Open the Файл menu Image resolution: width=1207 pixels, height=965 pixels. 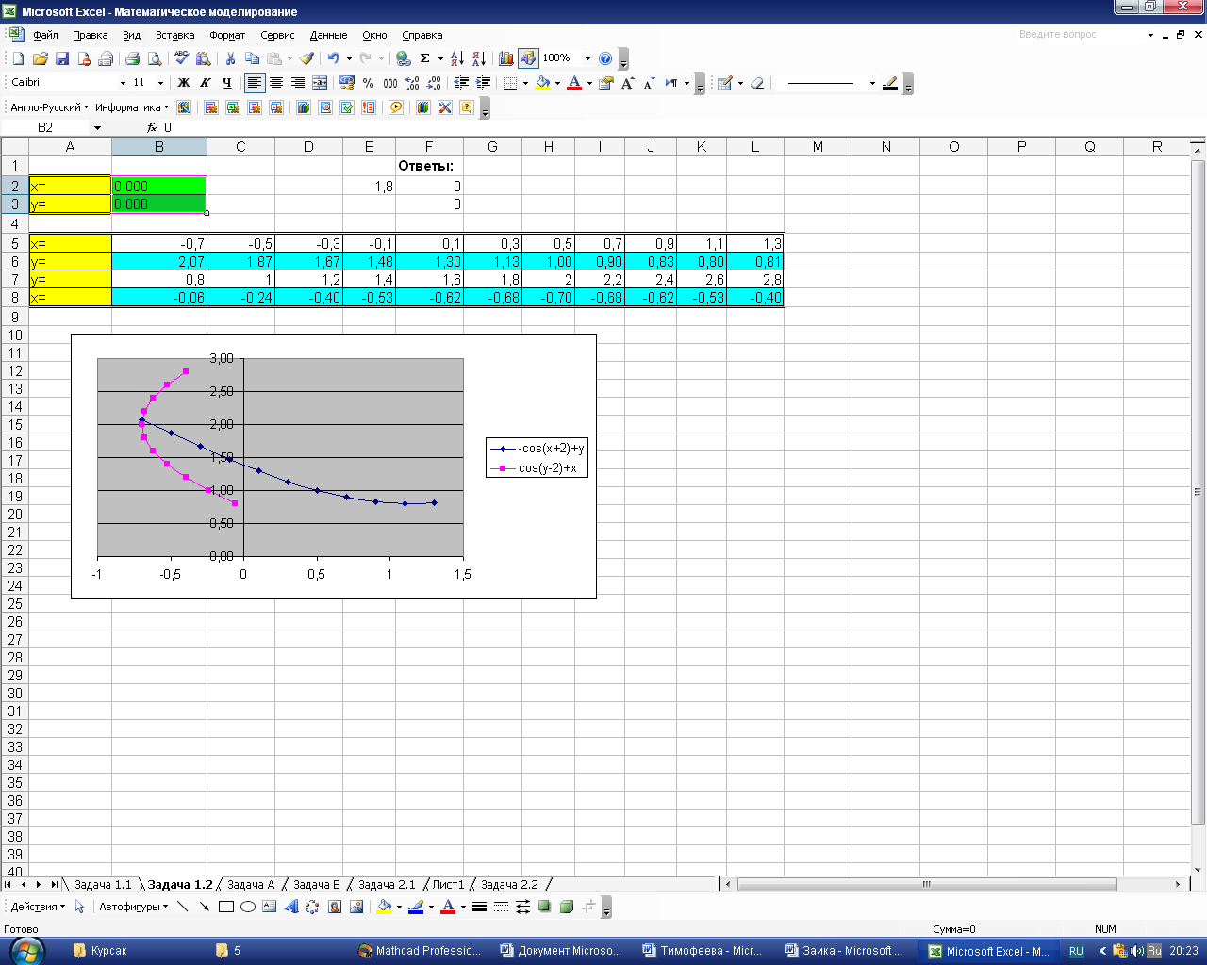coord(45,35)
